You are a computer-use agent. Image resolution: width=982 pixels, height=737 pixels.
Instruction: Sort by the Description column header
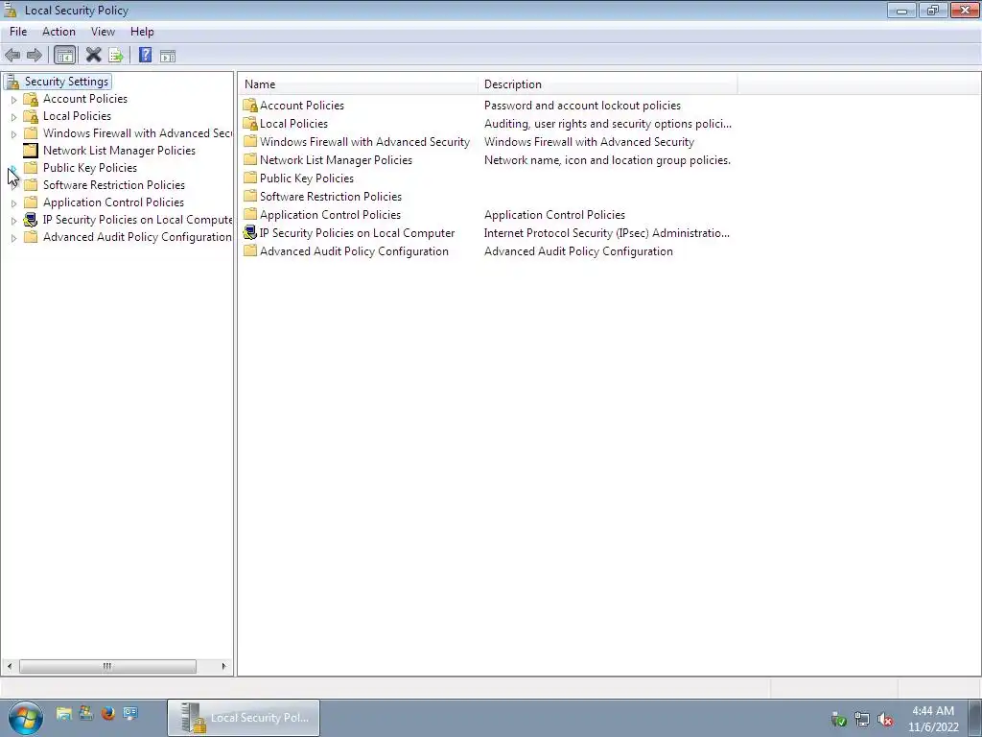[607, 84]
